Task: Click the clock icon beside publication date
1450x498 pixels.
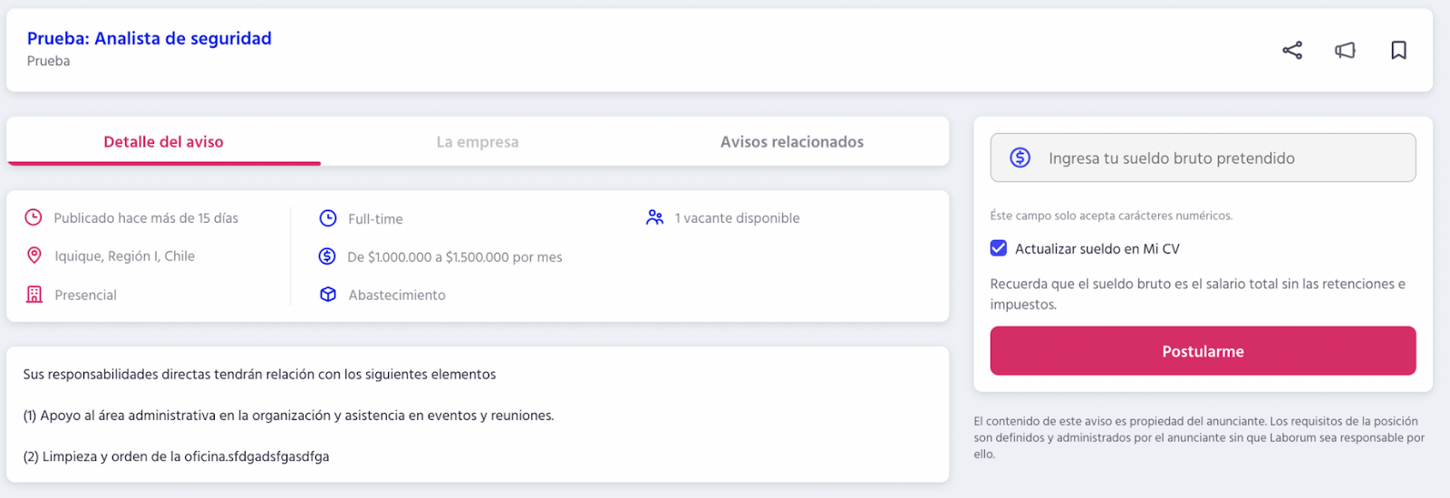Action: pos(34,217)
